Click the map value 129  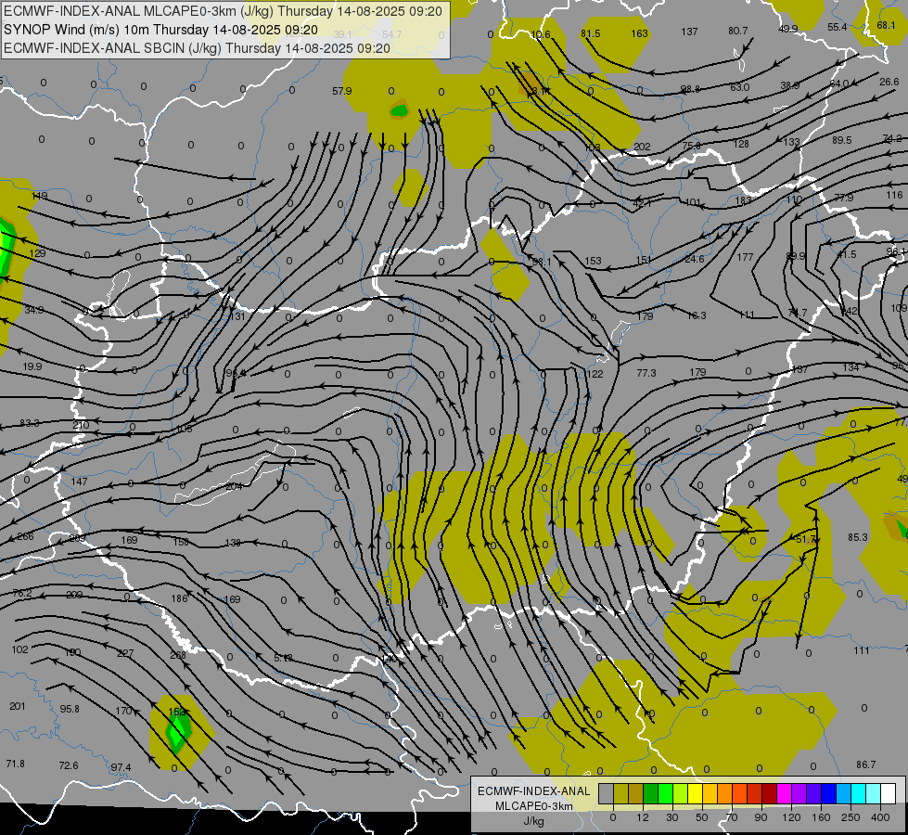pyautogui.click(x=37, y=253)
